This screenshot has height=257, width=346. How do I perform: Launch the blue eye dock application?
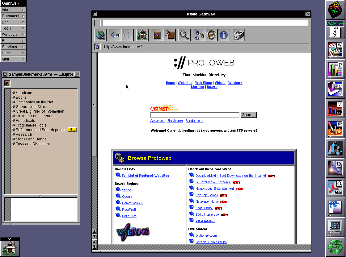pos(335,207)
